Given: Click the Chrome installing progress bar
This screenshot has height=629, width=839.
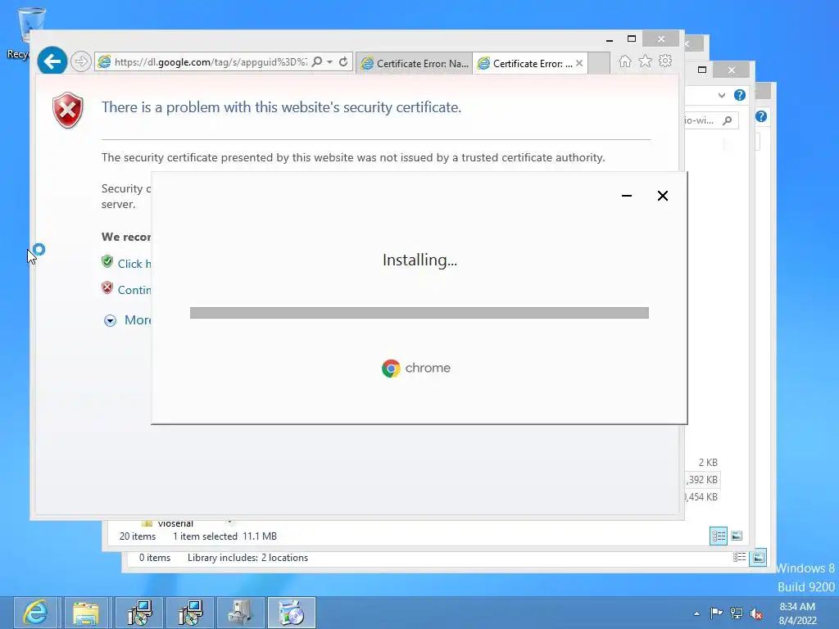Looking at the screenshot, I should [419, 313].
